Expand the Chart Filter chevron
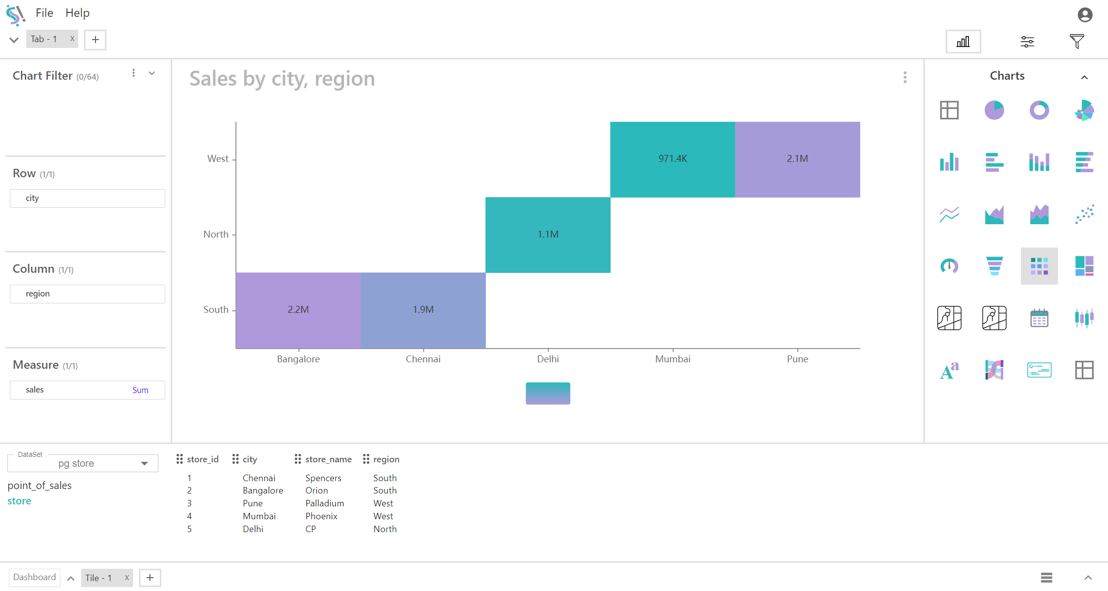 click(152, 73)
